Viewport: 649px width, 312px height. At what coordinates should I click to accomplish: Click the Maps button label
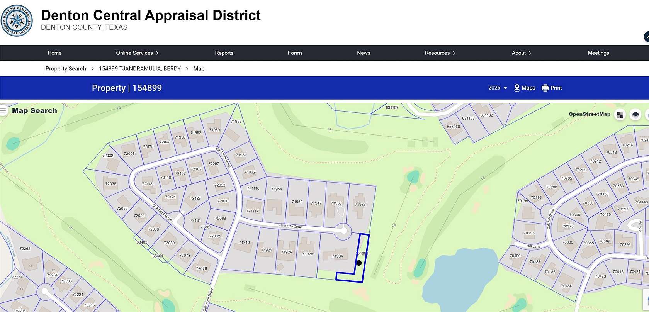click(528, 88)
